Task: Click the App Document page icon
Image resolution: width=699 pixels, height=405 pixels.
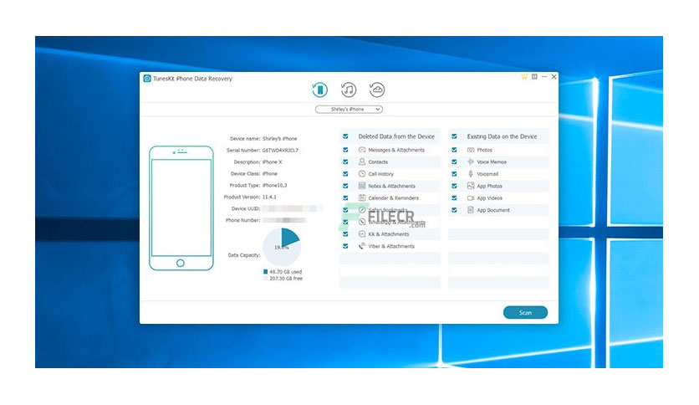Action: pos(470,210)
